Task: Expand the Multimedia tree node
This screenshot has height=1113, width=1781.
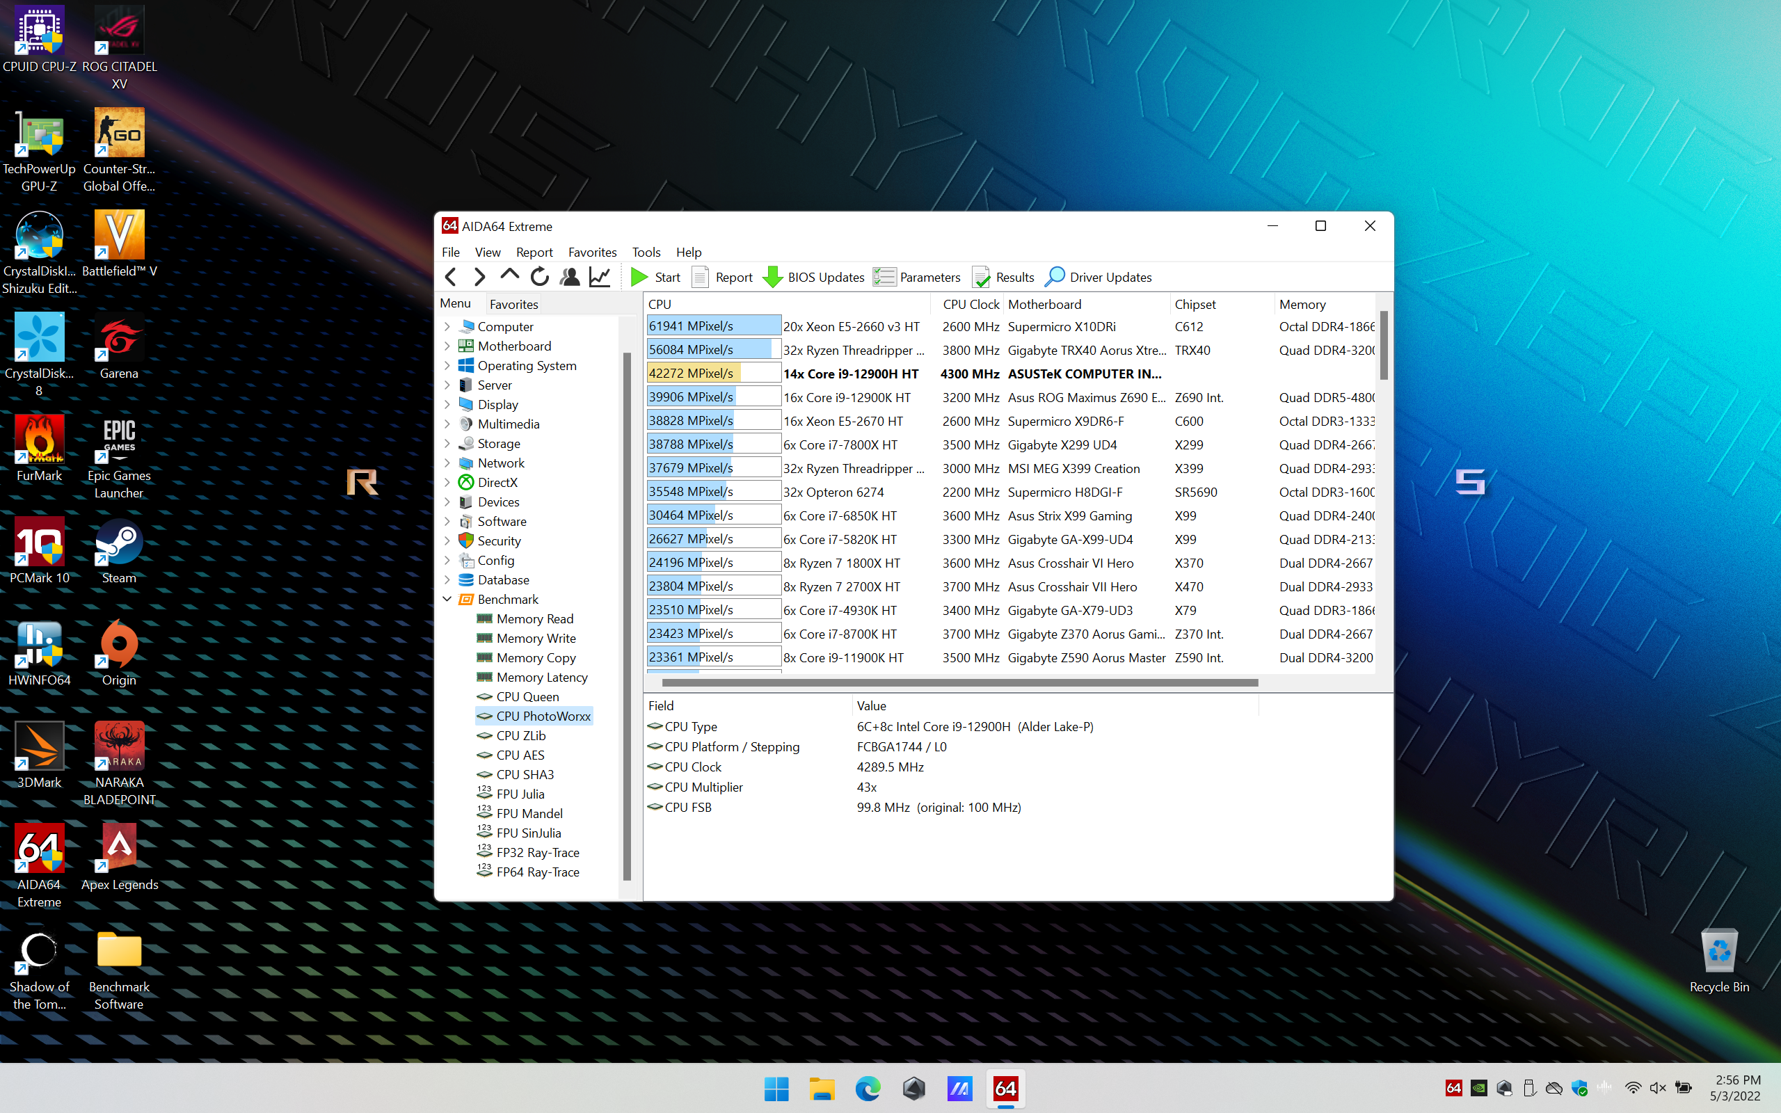Action: tap(447, 424)
